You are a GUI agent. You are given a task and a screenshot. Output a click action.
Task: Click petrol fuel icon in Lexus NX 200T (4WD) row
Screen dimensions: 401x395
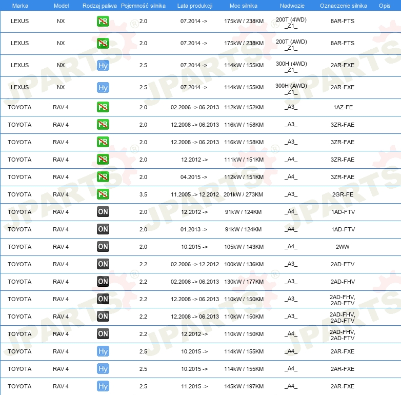coord(103,21)
